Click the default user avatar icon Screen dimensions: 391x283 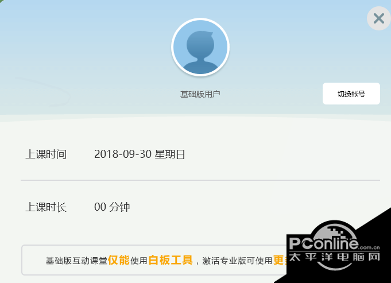click(200, 47)
